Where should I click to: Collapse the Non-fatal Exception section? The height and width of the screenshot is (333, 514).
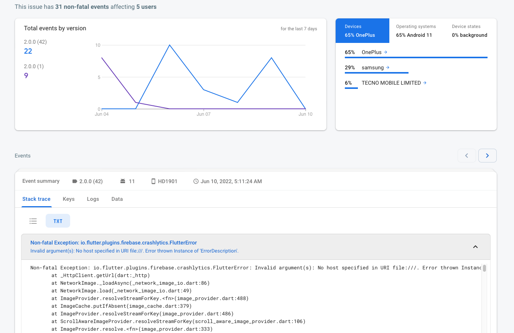[x=475, y=247]
